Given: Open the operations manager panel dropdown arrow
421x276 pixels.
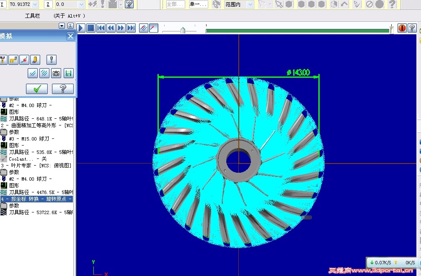Looking at the screenshot, I should point(62,26).
